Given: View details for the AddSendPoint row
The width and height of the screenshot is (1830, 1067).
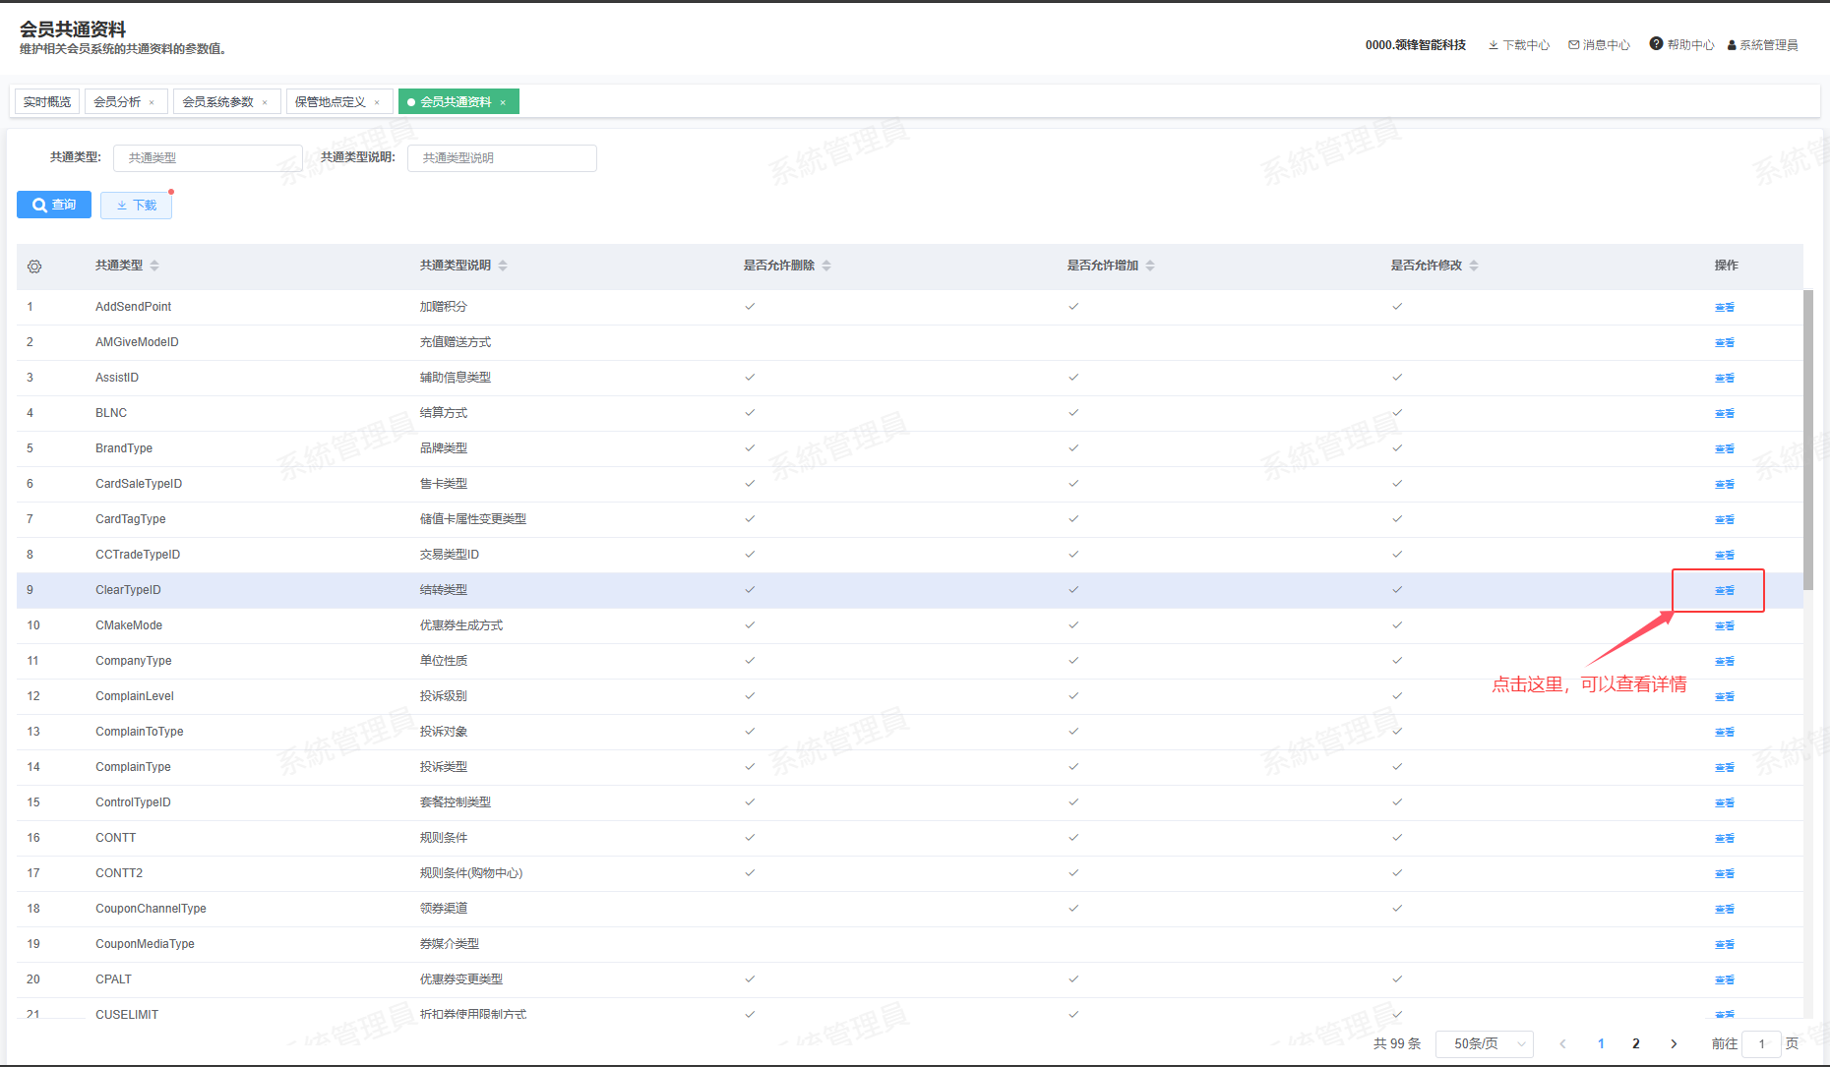Looking at the screenshot, I should tap(1724, 307).
